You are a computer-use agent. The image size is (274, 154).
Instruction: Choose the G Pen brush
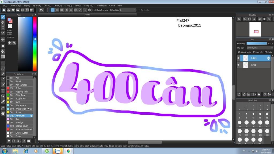click(20, 88)
